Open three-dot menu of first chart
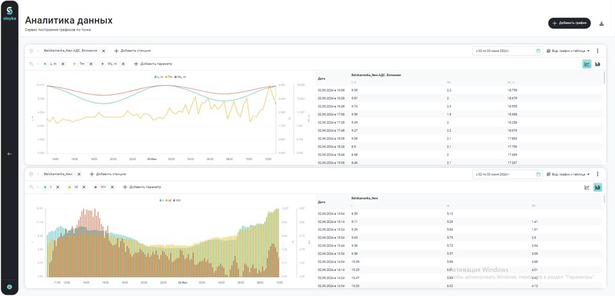The height and width of the screenshot is (296, 615). [597, 51]
